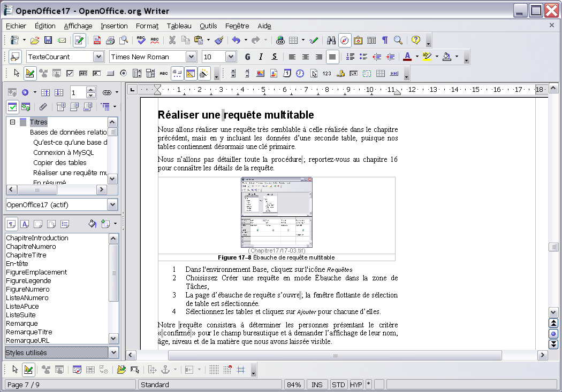
Task: Open Find and Replace binoculars
Action: coord(331,41)
